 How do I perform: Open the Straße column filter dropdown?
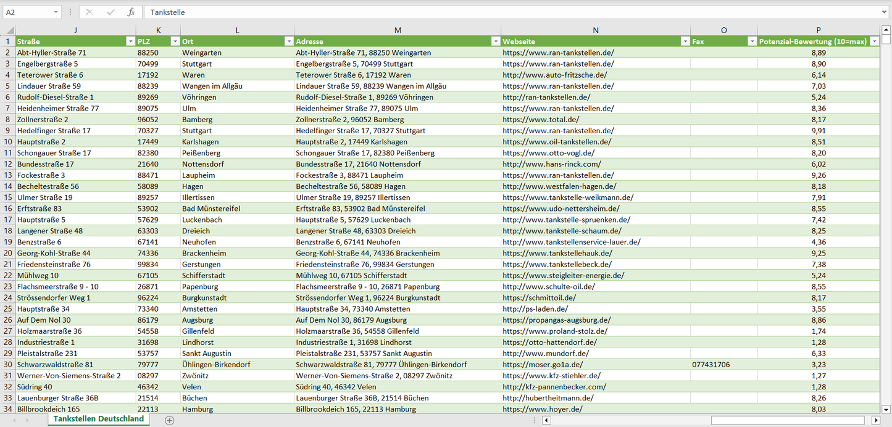[x=130, y=41]
